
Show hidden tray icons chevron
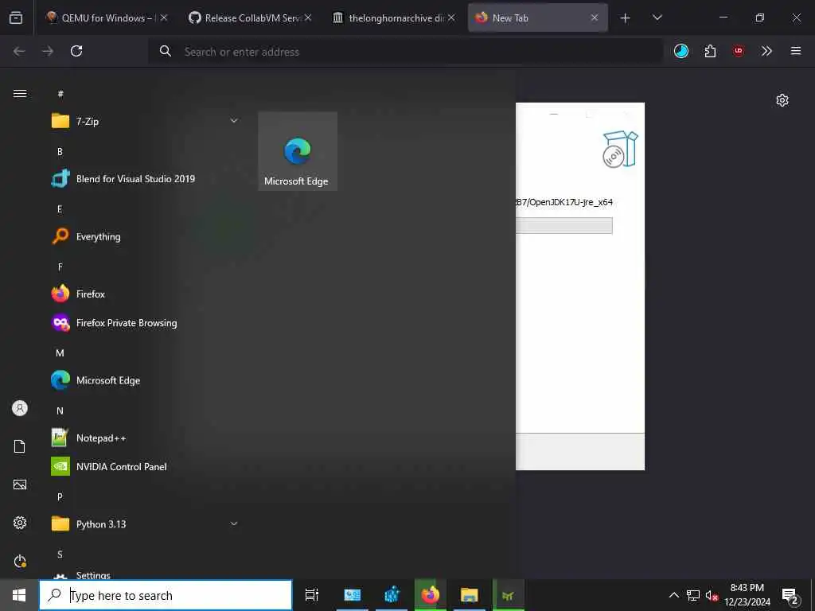(x=673, y=595)
